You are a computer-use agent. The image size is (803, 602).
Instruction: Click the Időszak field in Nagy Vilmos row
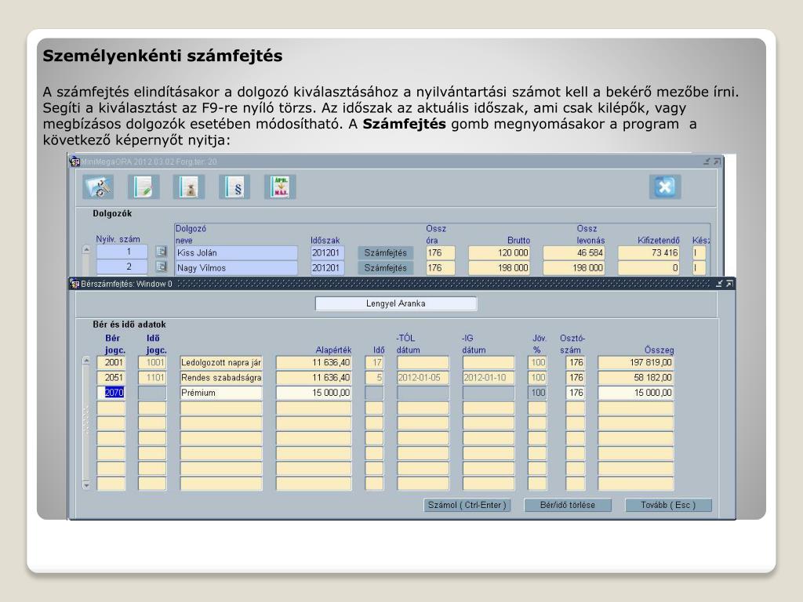pos(328,268)
